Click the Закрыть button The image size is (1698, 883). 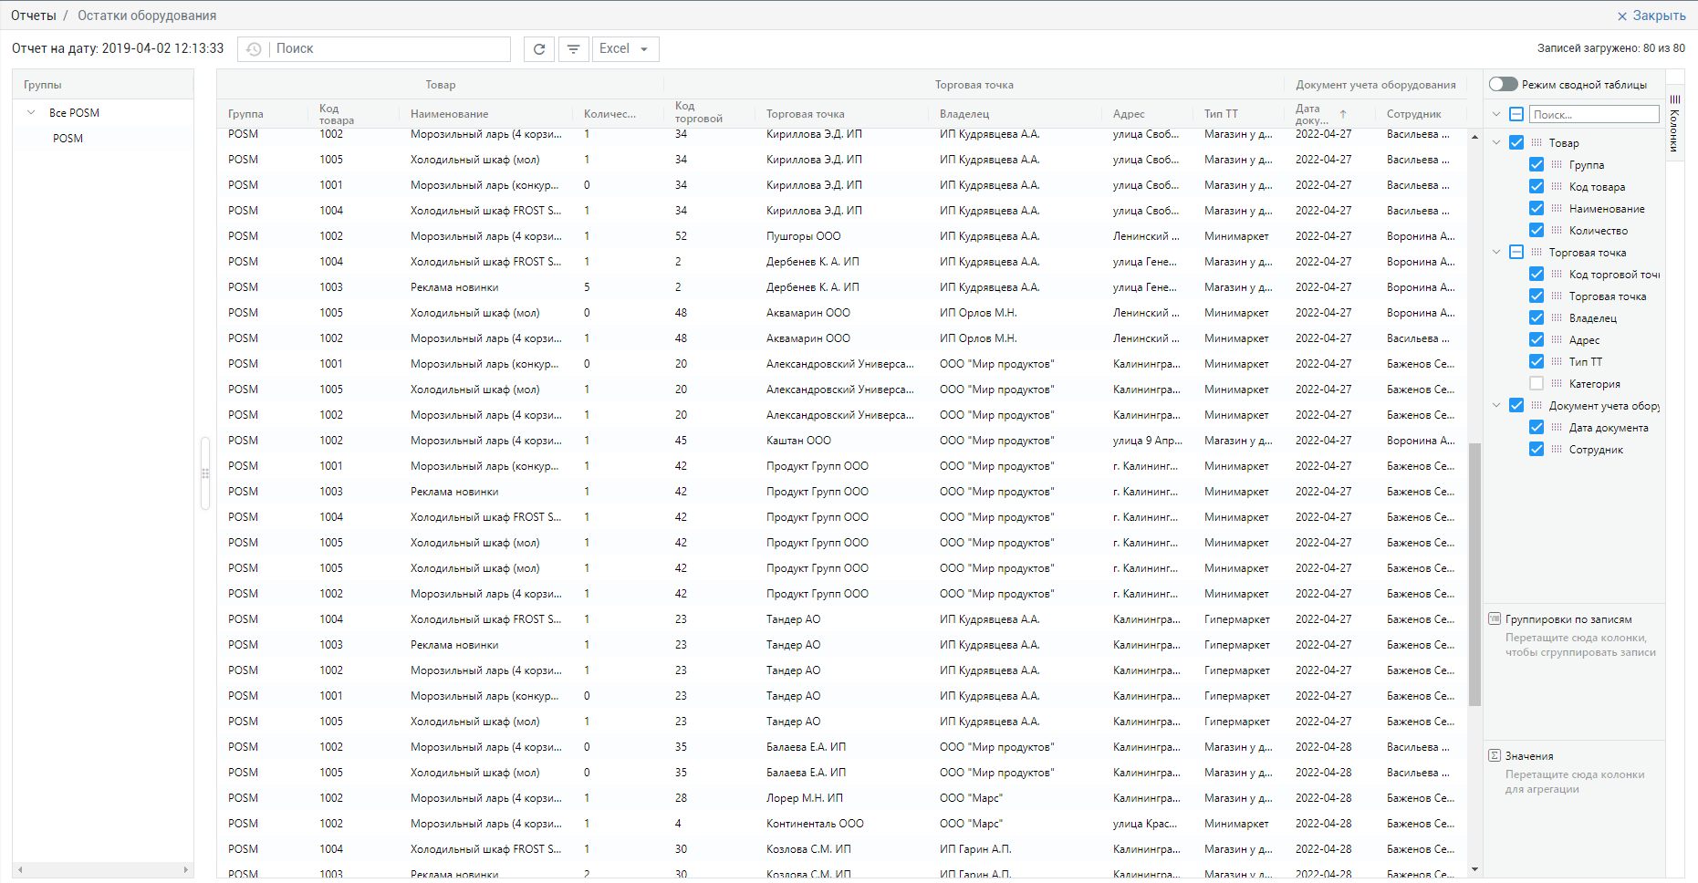click(x=1651, y=16)
